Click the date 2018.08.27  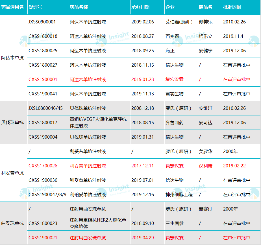pyautogui.click(x=143, y=36)
